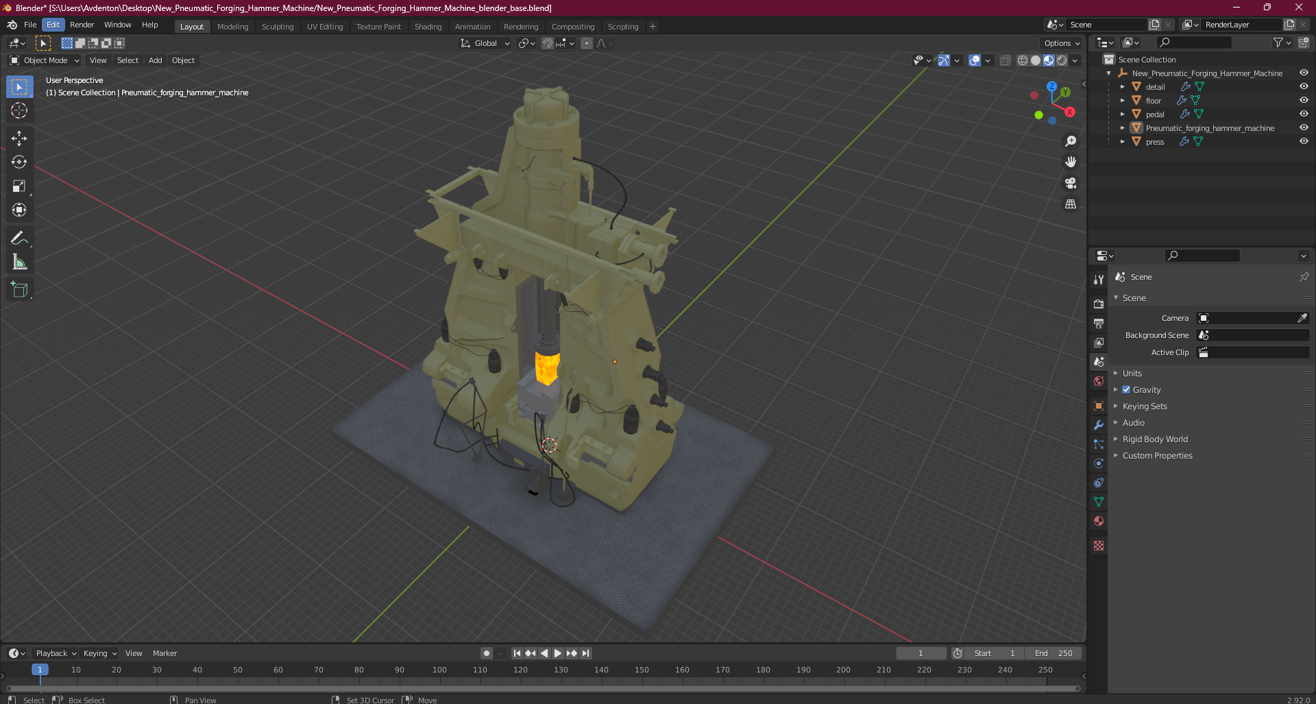Toggle proportional editing button

(x=587, y=43)
